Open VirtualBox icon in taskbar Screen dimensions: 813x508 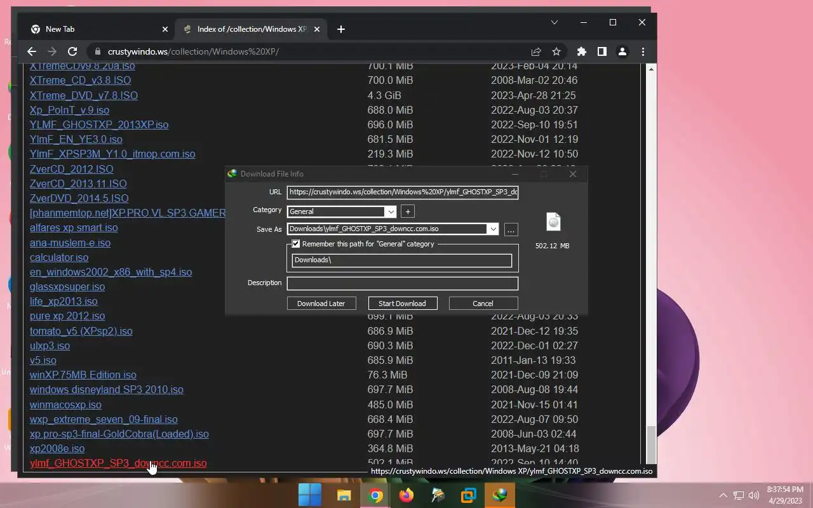coord(469,495)
